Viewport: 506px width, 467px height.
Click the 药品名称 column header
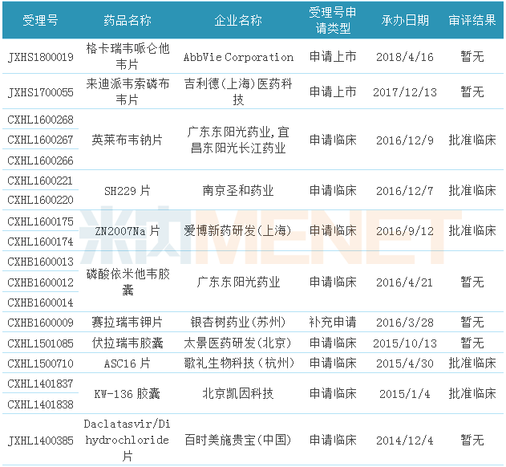pos(128,21)
